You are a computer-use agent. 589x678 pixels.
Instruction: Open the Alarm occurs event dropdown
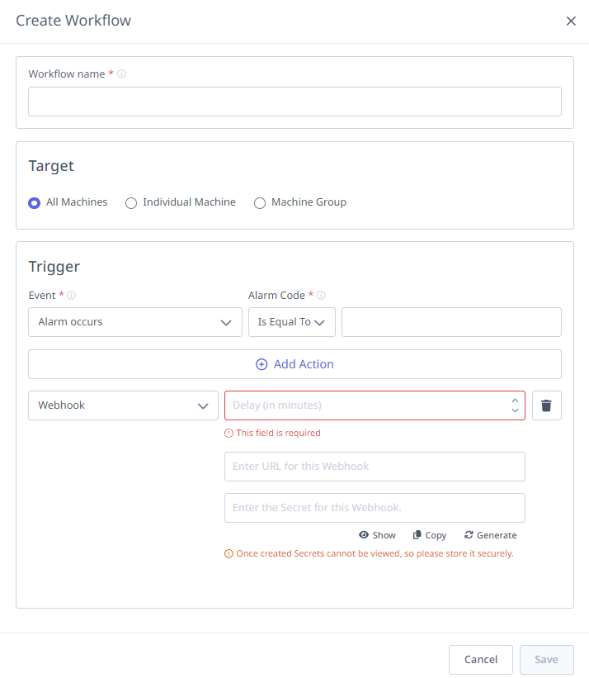(x=135, y=322)
